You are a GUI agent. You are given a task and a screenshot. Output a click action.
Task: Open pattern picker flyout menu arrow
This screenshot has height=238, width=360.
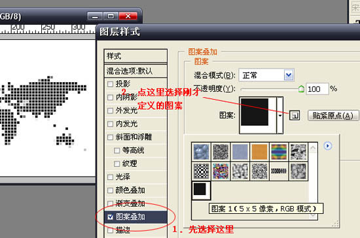coord(328,145)
